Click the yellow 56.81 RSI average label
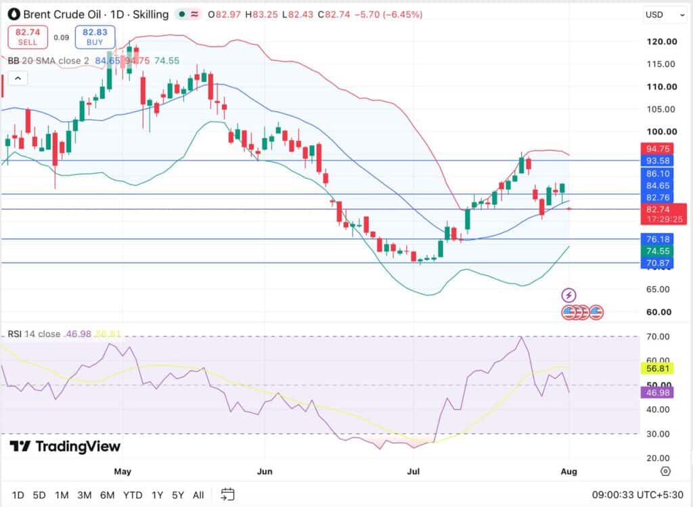The height and width of the screenshot is (507, 693). coord(657,368)
